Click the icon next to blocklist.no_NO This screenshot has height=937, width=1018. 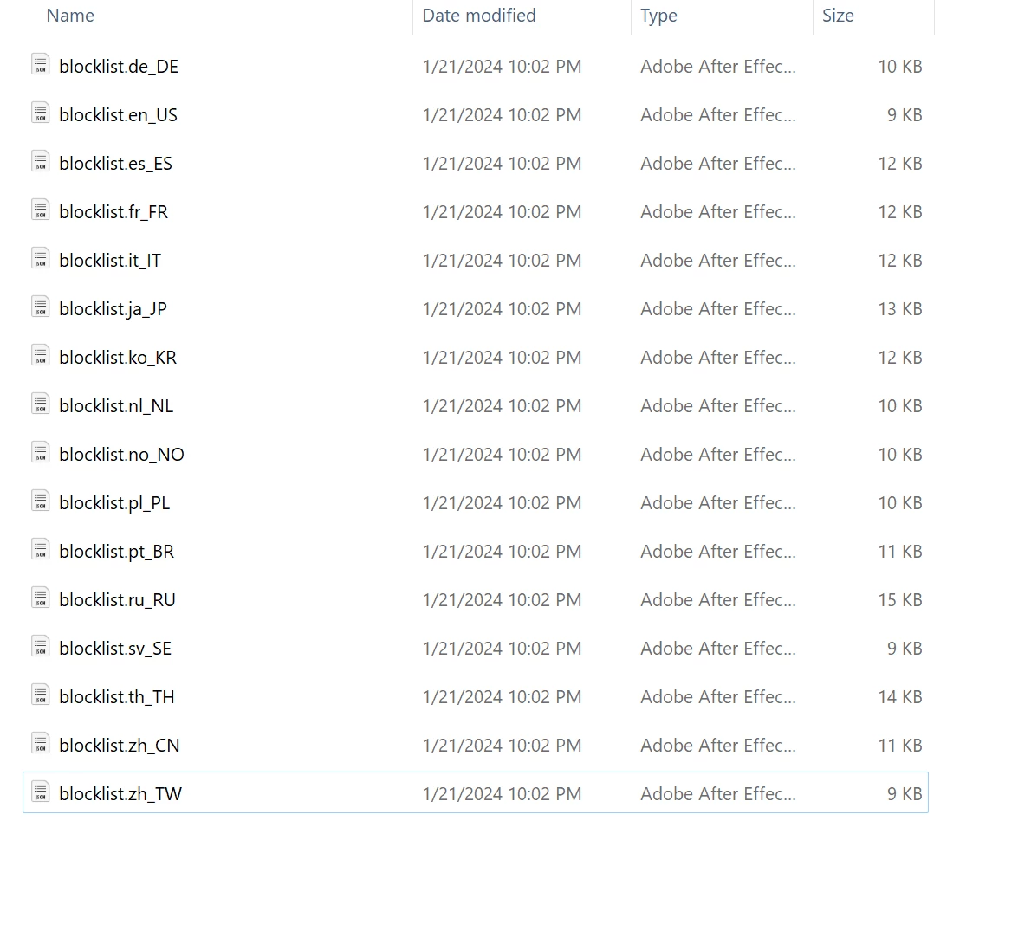[x=40, y=453]
